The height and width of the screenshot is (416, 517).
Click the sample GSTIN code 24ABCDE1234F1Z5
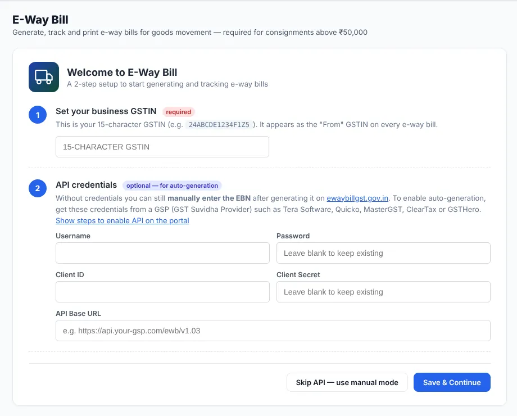point(219,125)
